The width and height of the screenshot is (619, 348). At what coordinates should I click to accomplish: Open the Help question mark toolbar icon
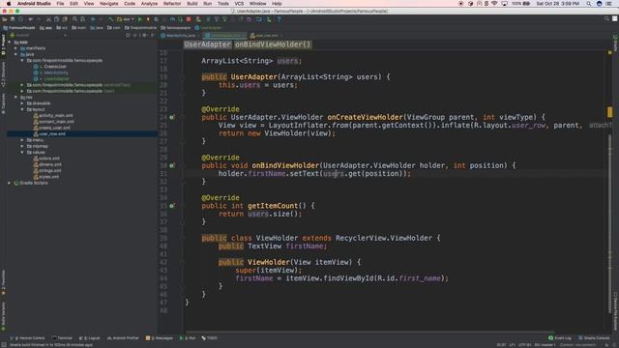279,19
